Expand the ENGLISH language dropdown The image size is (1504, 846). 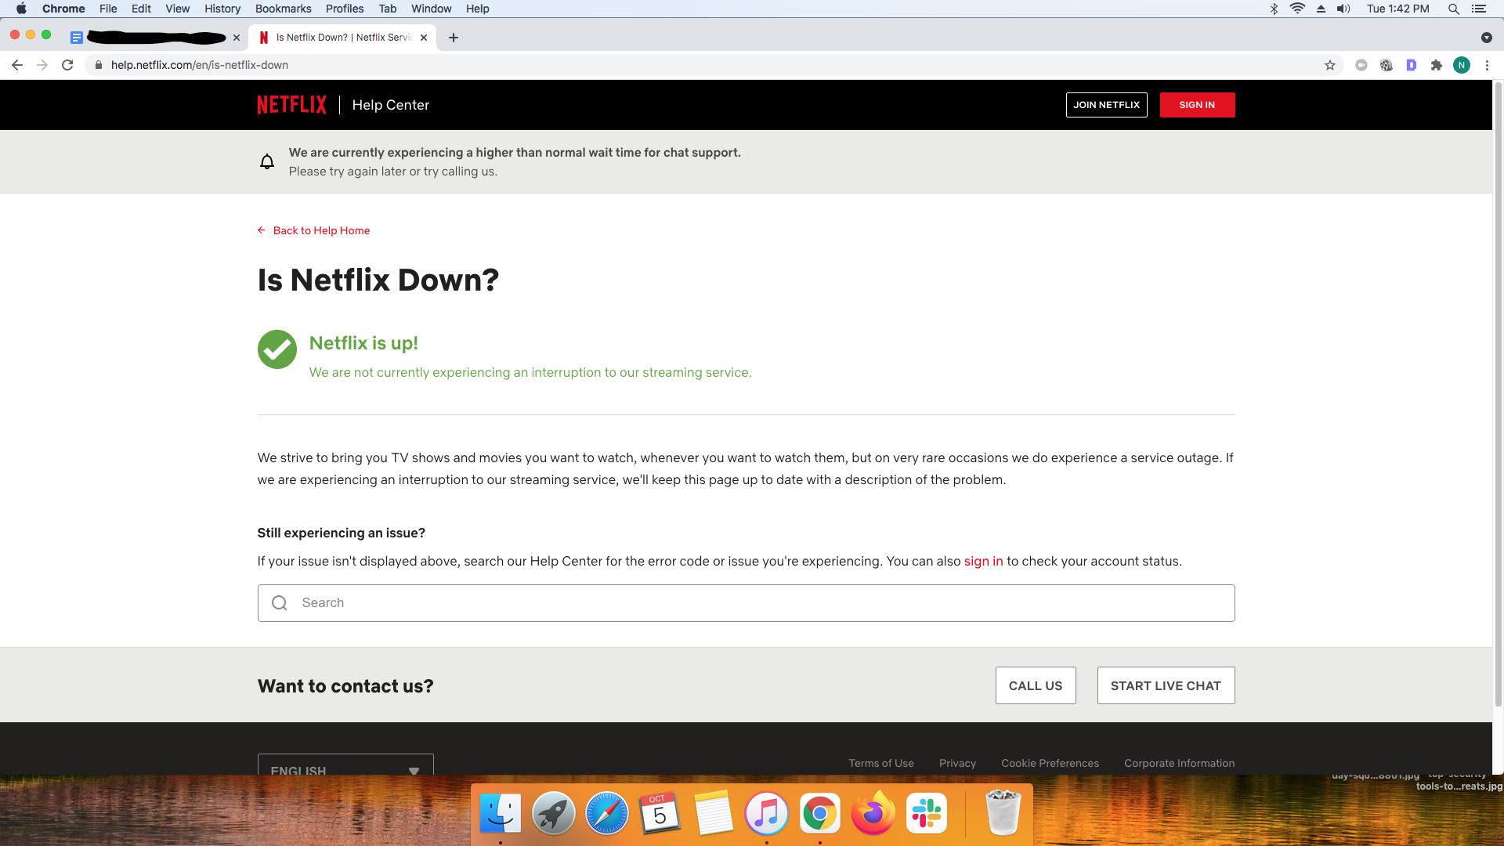345,765
